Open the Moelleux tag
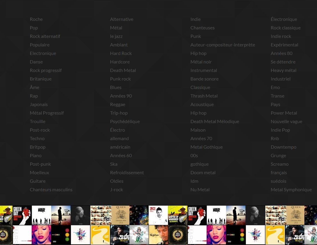 coord(39,172)
